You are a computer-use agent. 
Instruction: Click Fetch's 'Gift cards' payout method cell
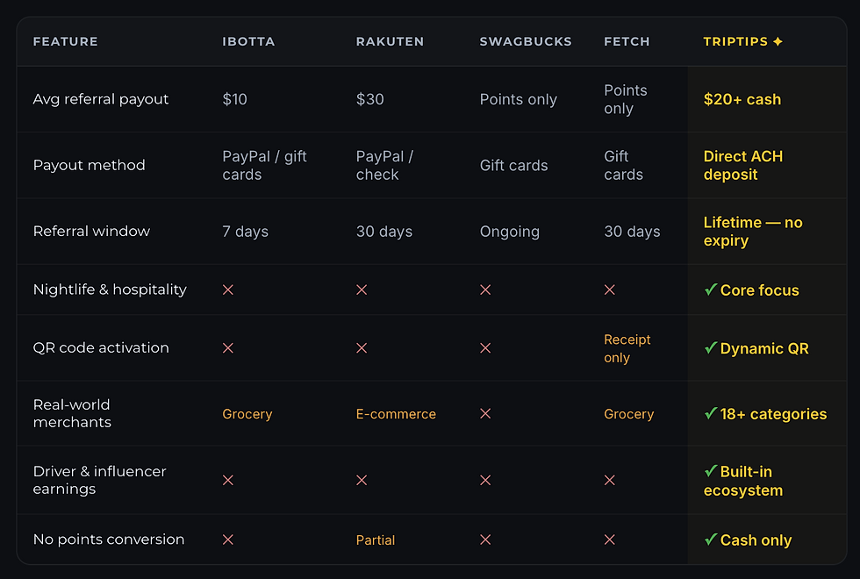[624, 165]
